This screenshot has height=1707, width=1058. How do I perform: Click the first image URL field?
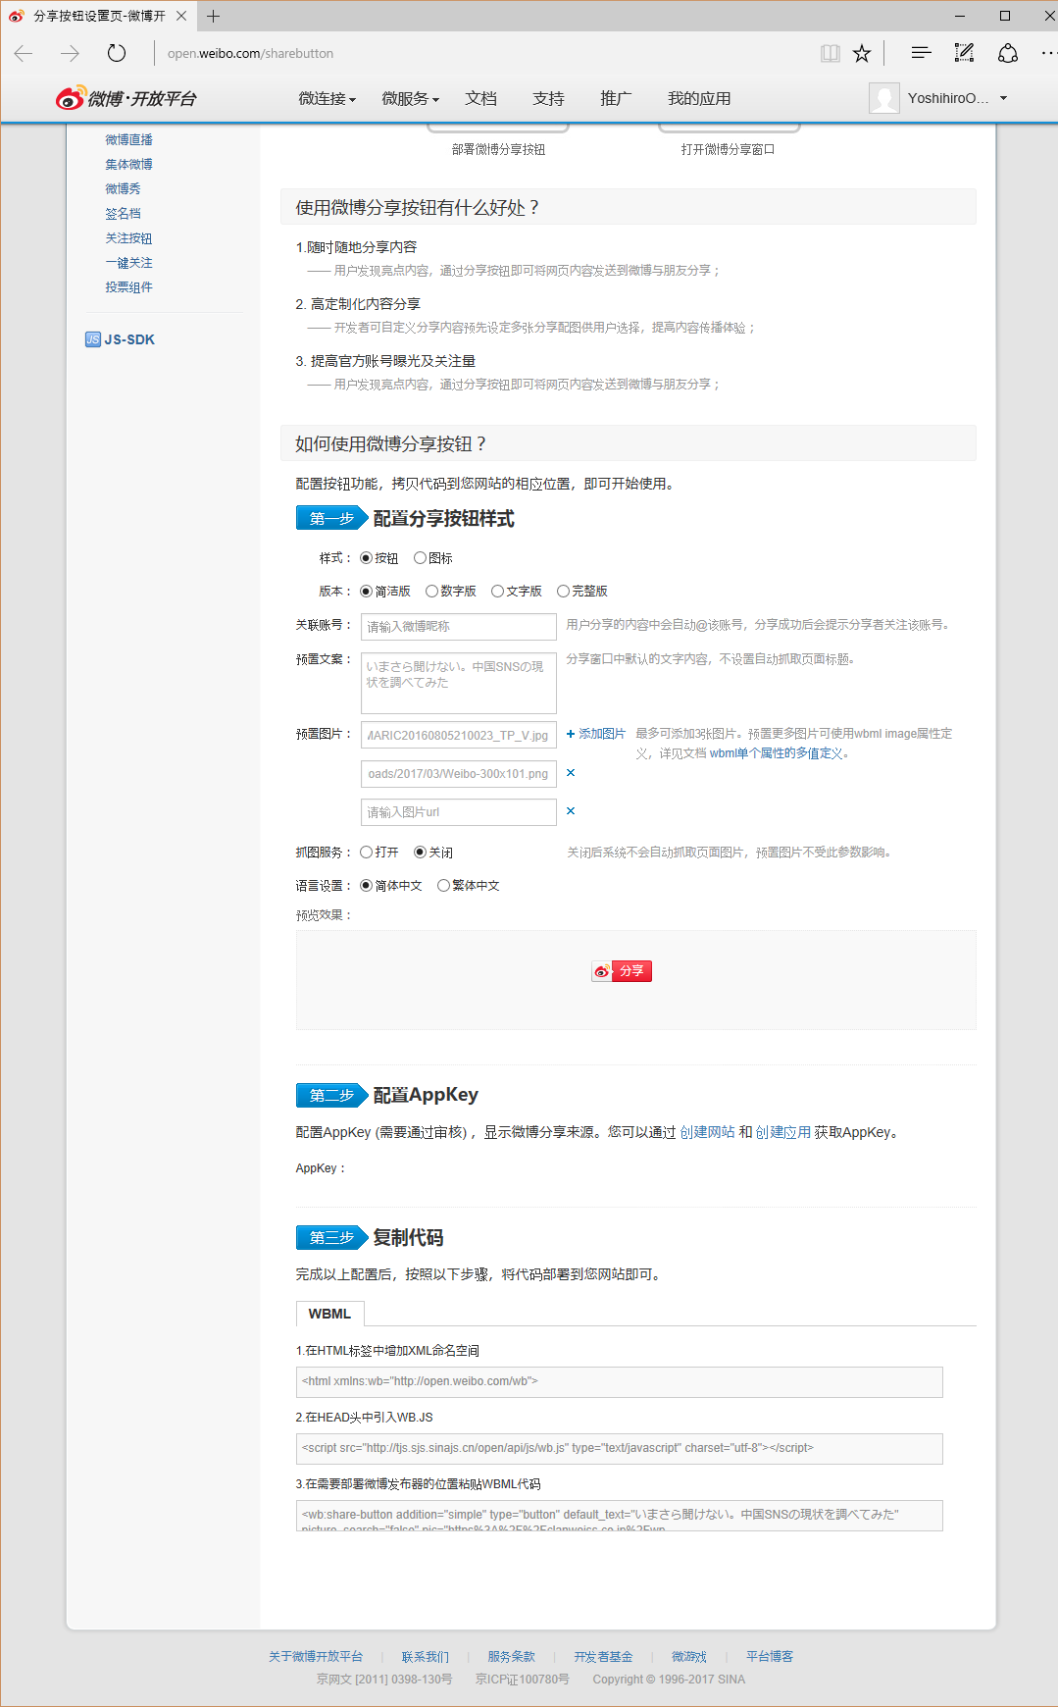pyautogui.click(x=459, y=735)
